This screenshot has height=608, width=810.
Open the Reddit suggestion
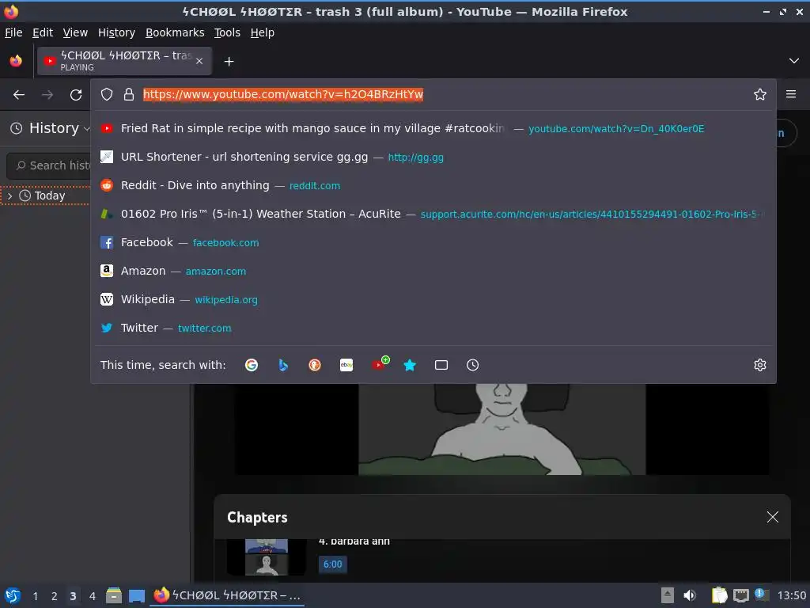(x=433, y=185)
